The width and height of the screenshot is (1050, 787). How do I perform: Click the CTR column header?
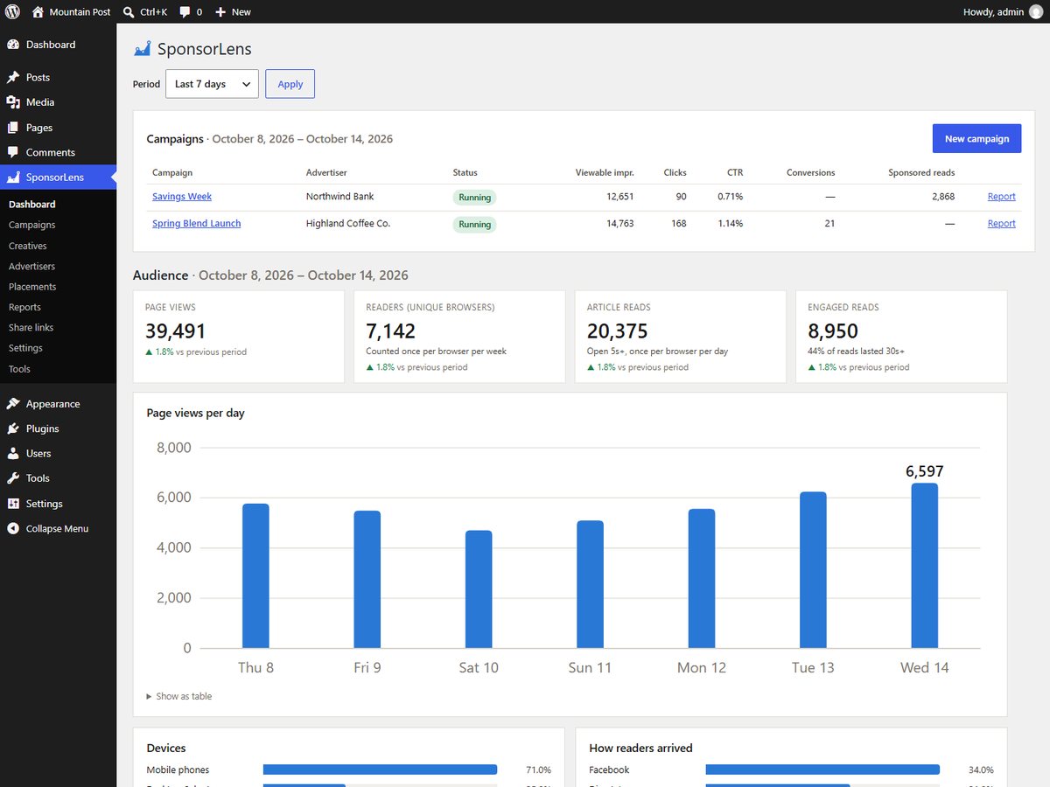pyautogui.click(x=734, y=173)
